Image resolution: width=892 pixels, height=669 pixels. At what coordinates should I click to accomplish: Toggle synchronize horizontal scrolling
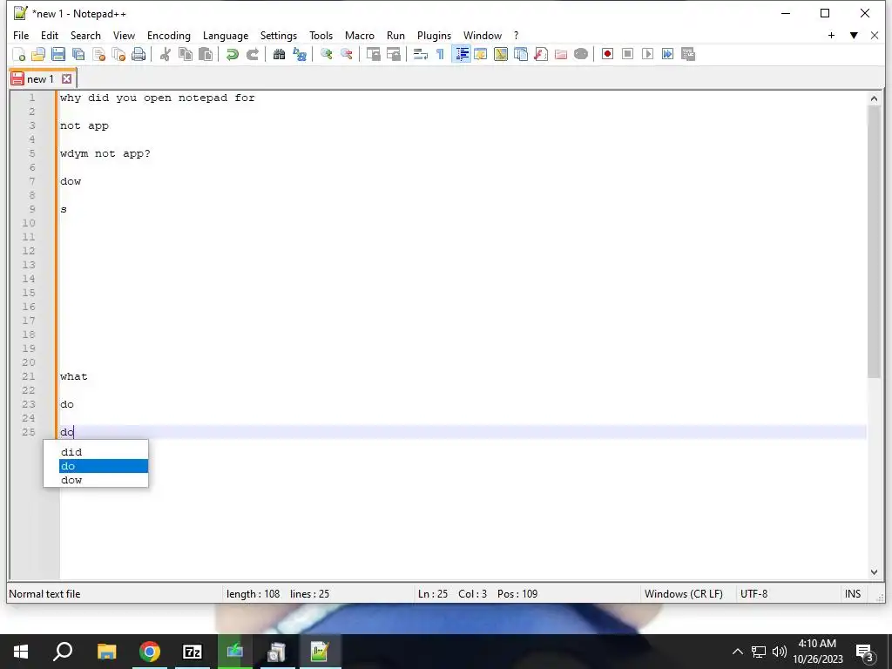point(393,54)
